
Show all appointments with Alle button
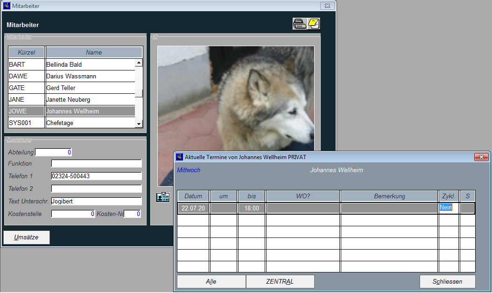click(x=211, y=281)
